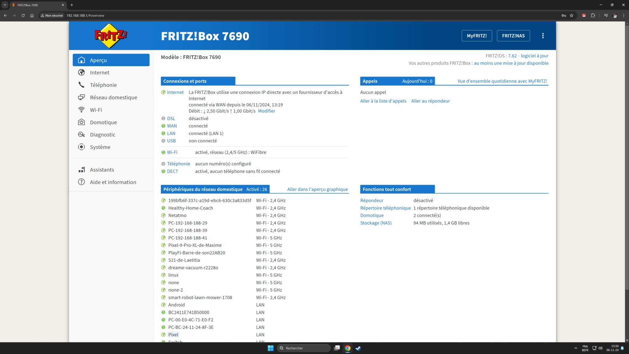This screenshot has height=354, width=629.
Task: Click 'au moins une mise à jour disponible'
Action: 511,63
